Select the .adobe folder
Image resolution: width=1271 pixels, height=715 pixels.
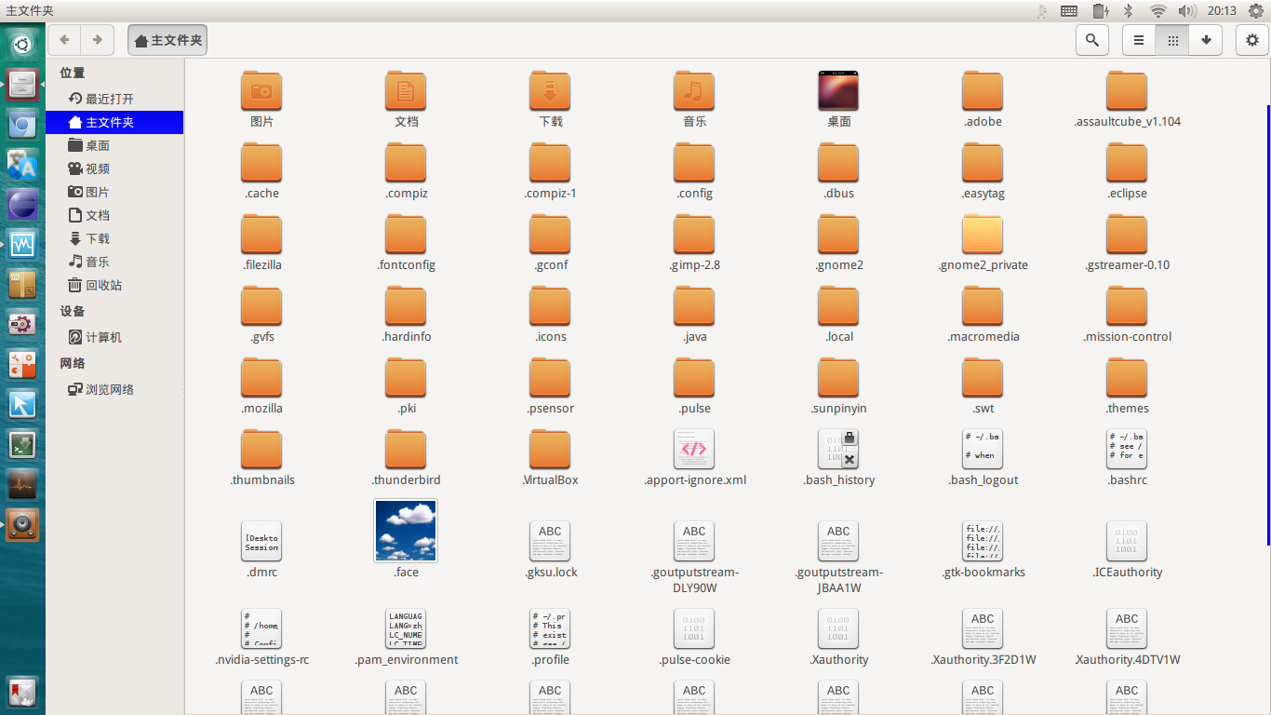point(983,91)
